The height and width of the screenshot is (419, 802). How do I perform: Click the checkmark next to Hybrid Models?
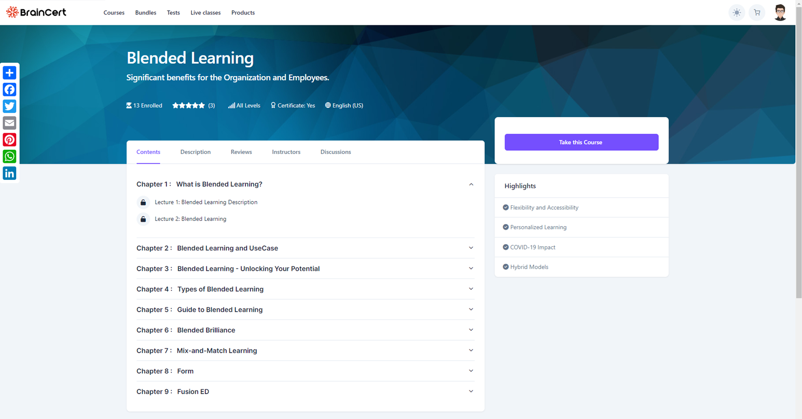[x=505, y=267]
